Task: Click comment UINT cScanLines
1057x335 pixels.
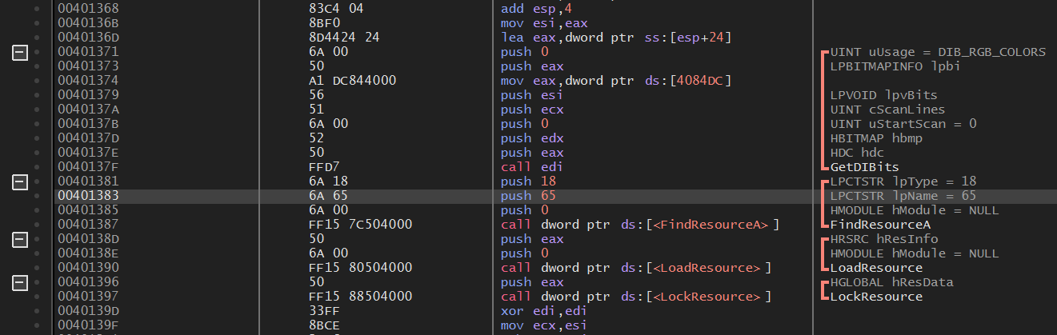Action: pyautogui.click(x=887, y=110)
